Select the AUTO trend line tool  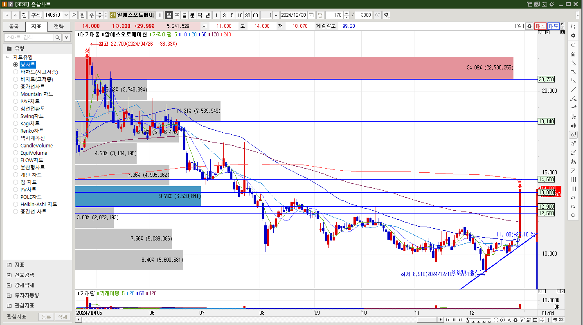click(573, 99)
